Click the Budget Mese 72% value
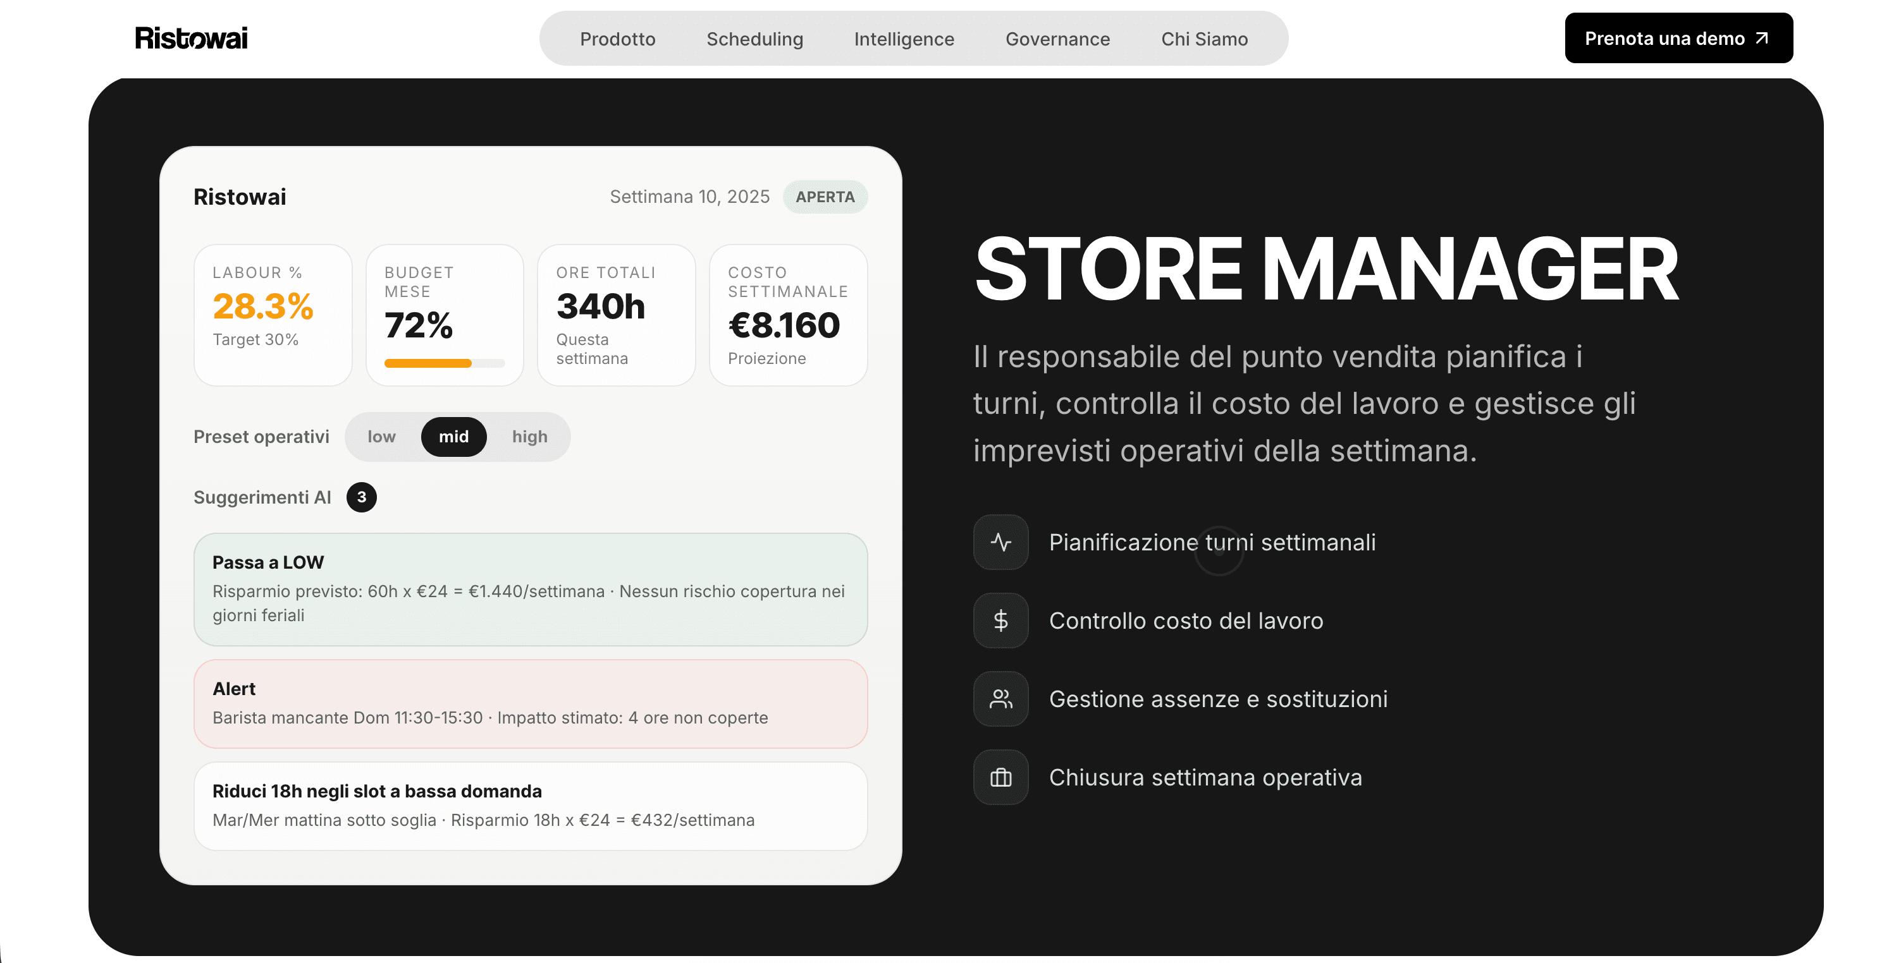This screenshot has width=1901, height=963. tap(417, 325)
